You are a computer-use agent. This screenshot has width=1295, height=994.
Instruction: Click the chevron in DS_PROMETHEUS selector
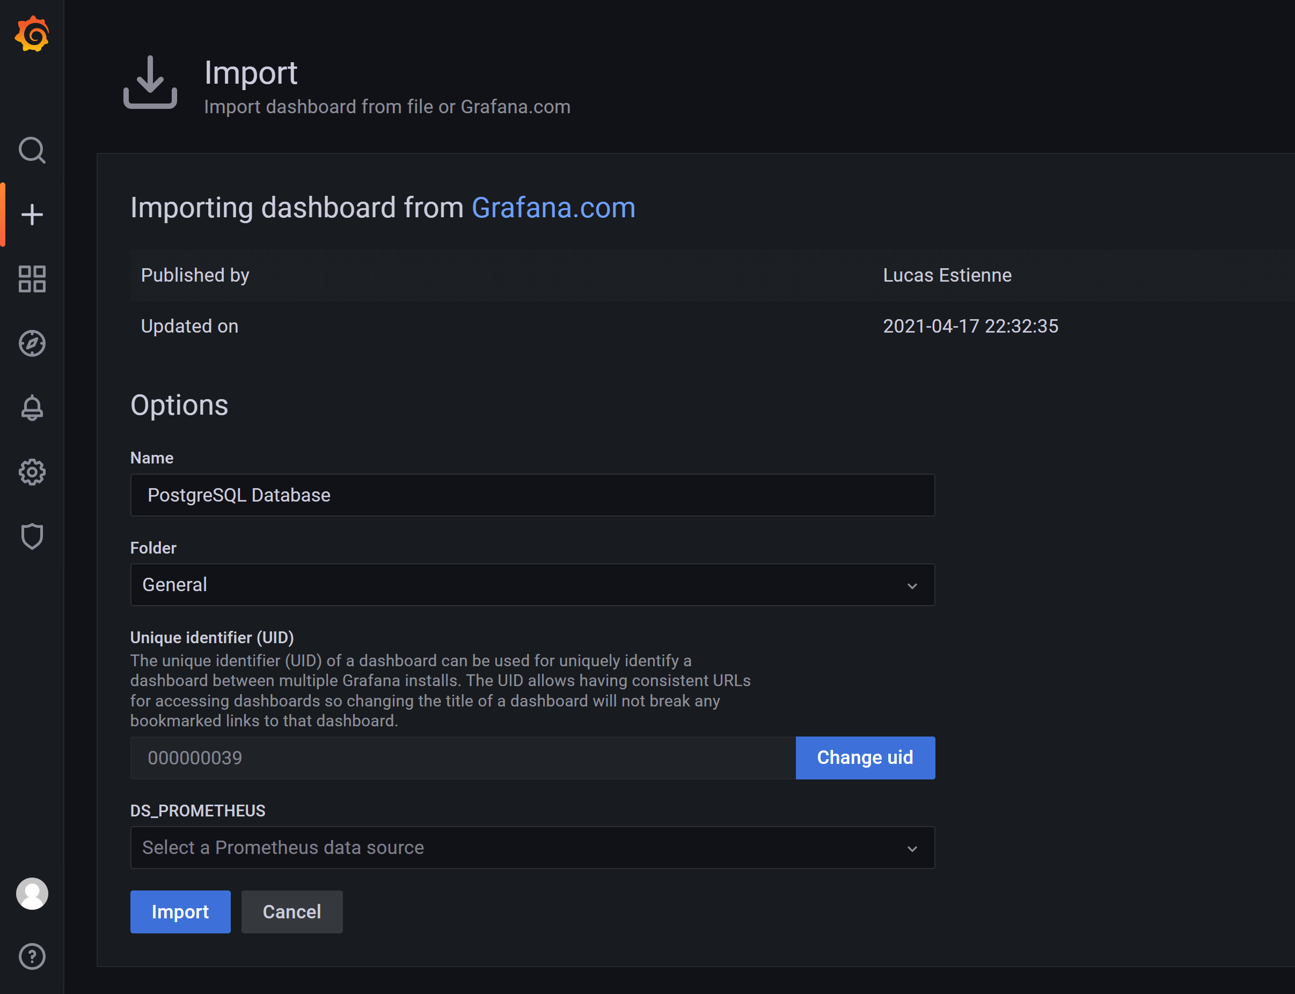click(x=911, y=849)
